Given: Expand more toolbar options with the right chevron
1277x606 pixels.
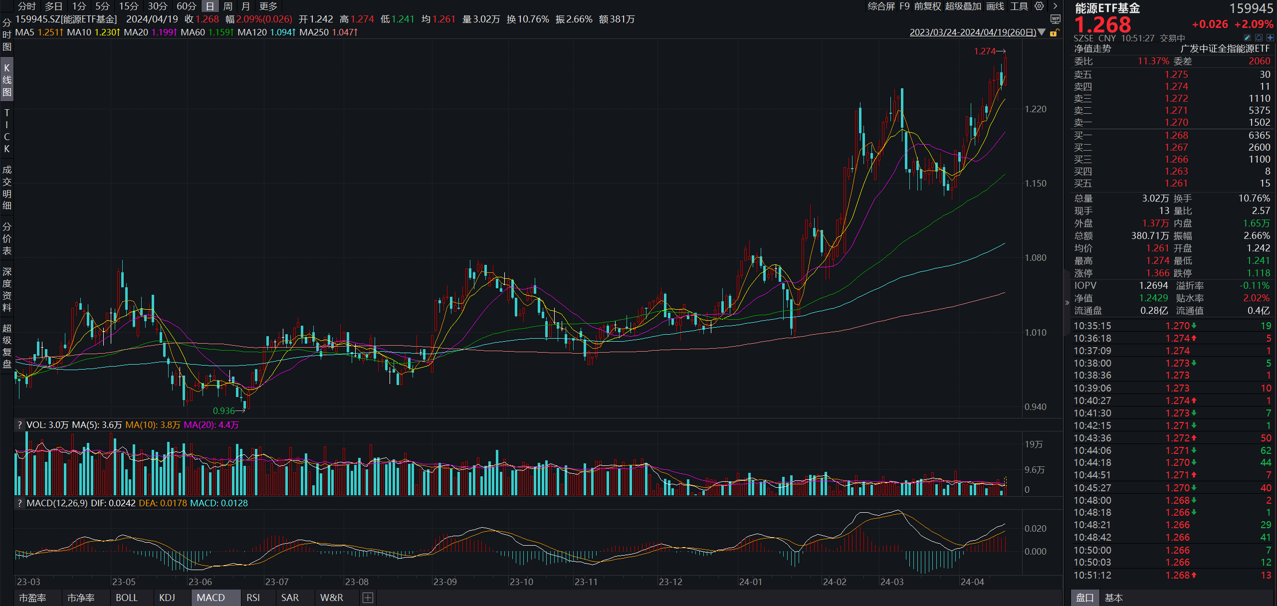Looking at the screenshot, I should click(1055, 6).
